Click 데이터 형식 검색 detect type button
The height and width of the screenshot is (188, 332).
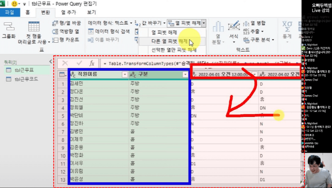point(109,32)
